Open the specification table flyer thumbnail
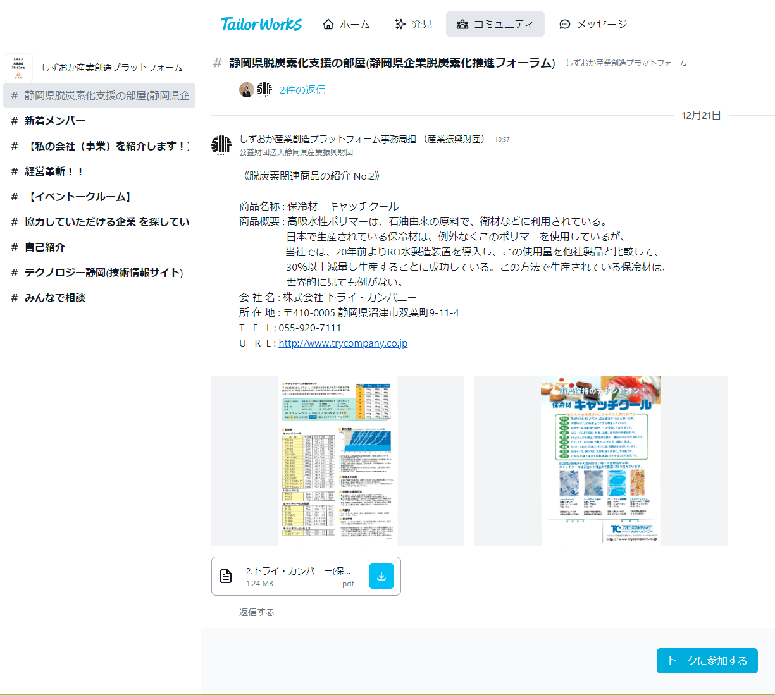The height and width of the screenshot is (695, 775). coord(338,461)
